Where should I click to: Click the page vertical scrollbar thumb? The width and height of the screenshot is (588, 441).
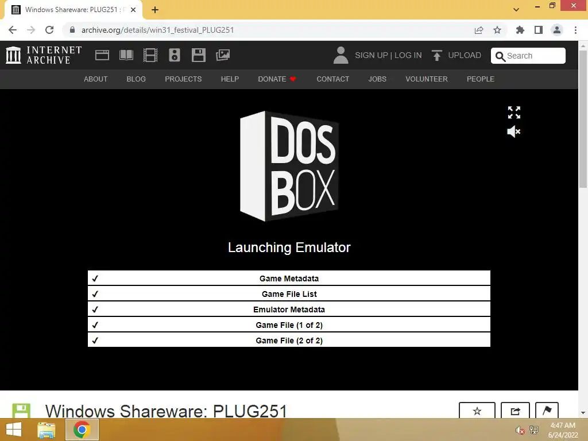pos(583,118)
